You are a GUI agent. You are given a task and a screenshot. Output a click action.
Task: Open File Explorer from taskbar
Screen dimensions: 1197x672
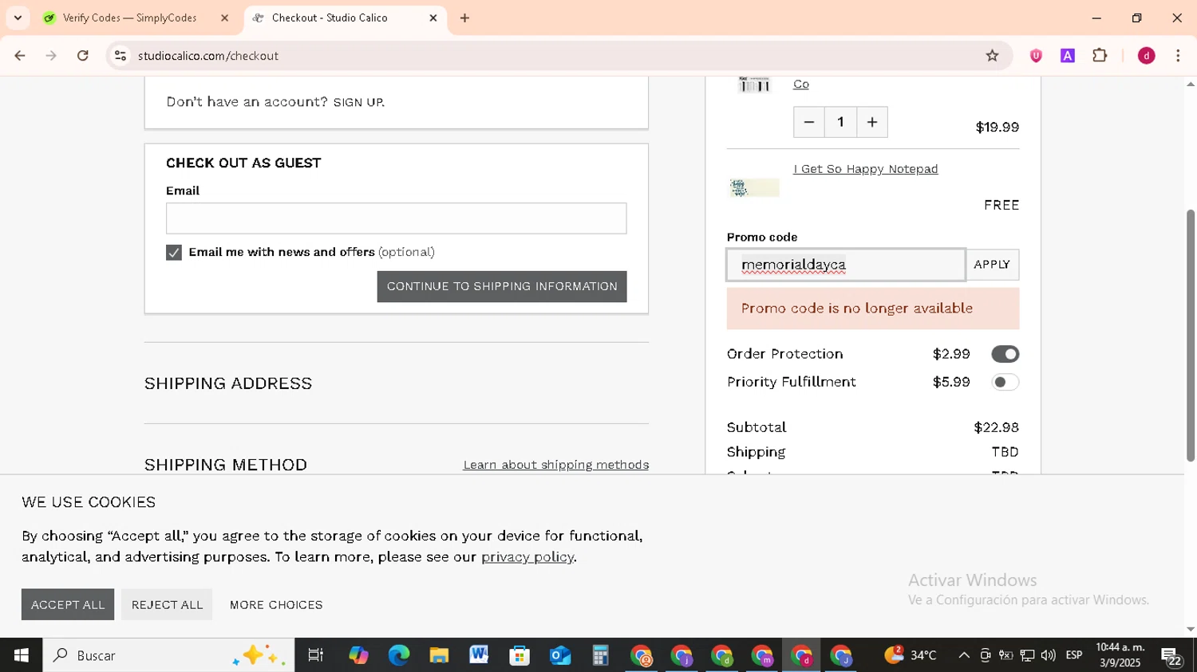pyautogui.click(x=439, y=655)
